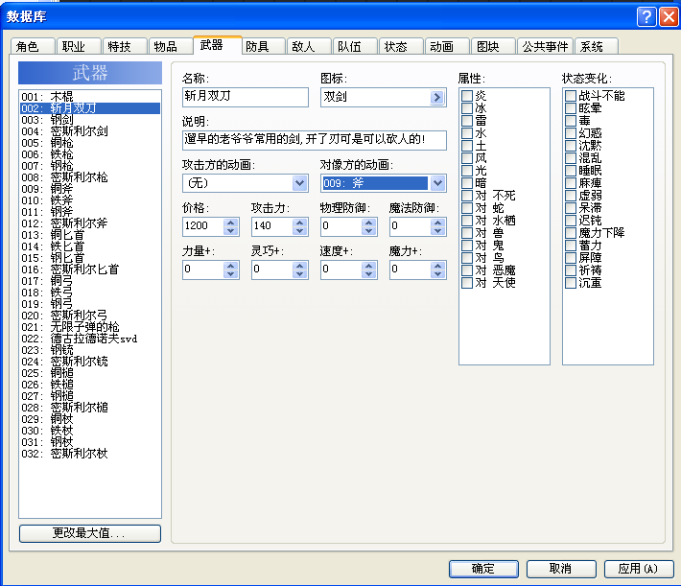This screenshot has width=681, height=586.
Task: Toggle the 光 attribute checkbox
Action: [x=467, y=171]
